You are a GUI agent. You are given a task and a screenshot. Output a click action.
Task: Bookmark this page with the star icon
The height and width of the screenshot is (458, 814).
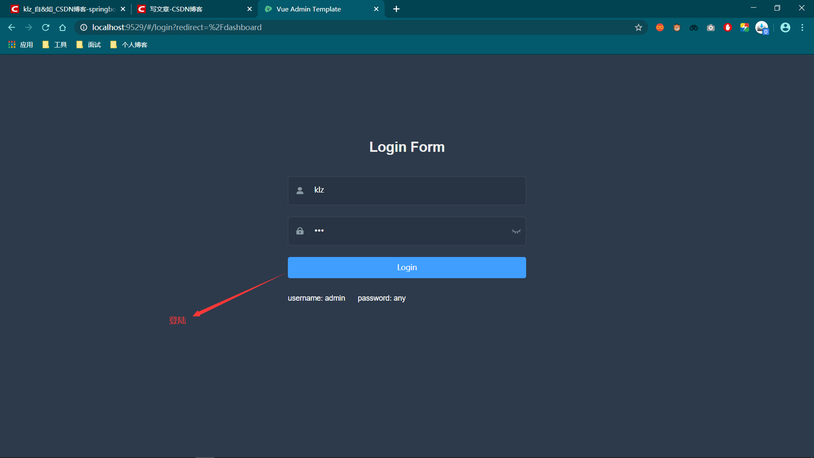coord(638,28)
